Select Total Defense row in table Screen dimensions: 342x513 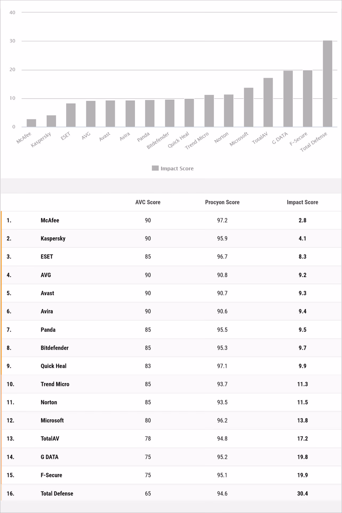(171, 493)
